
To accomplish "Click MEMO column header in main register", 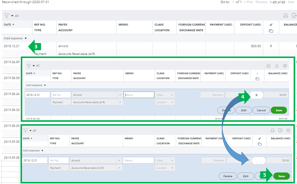I will (x=123, y=25).
